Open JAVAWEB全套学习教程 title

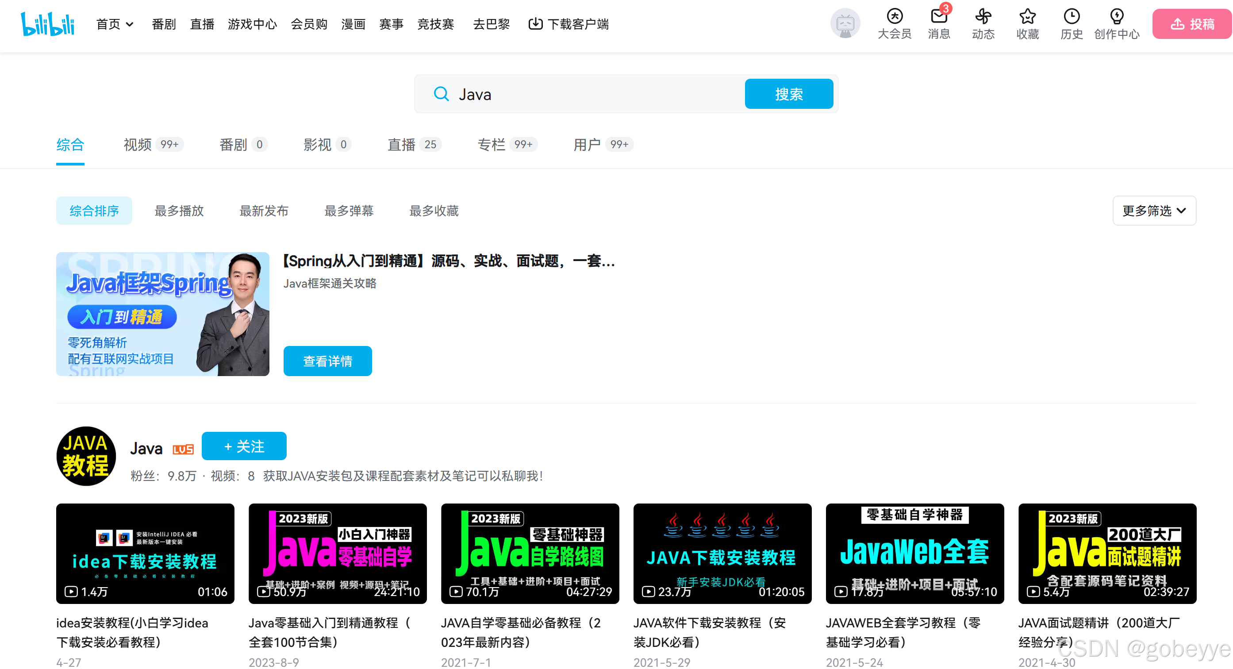point(903,633)
